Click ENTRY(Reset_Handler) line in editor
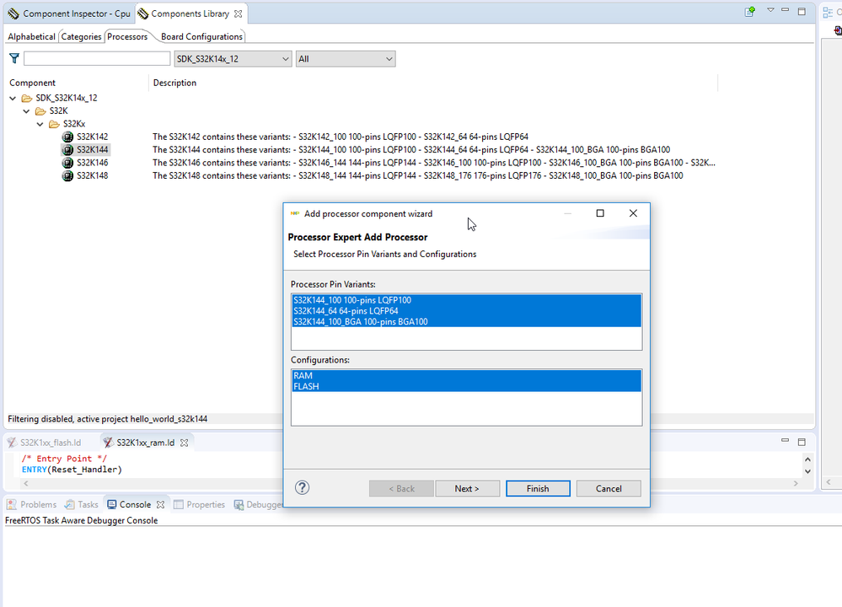The height and width of the screenshot is (607, 842). [72, 470]
